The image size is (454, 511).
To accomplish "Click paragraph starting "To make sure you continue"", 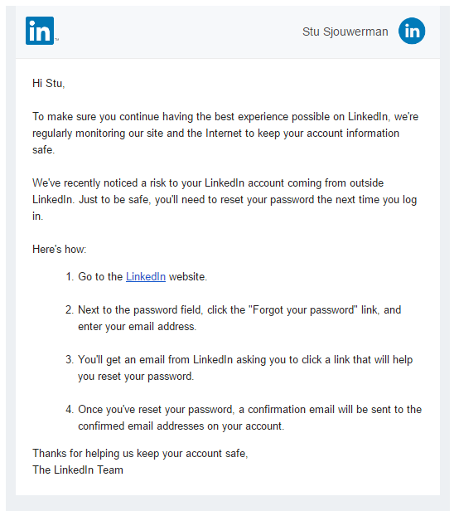I will (x=225, y=134).
